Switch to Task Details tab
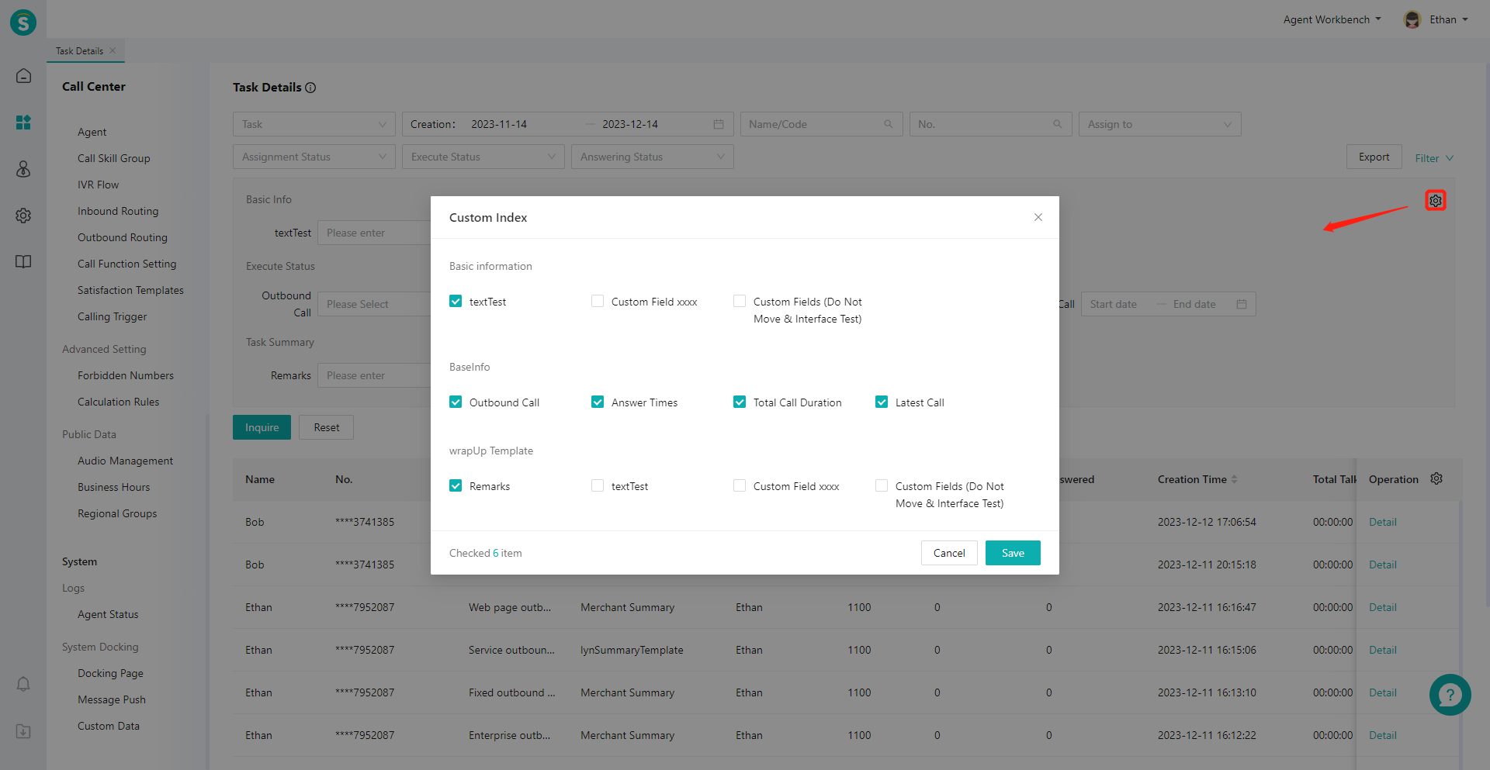Viewport: 1490px width, 770px height. [x=79, y=51]
